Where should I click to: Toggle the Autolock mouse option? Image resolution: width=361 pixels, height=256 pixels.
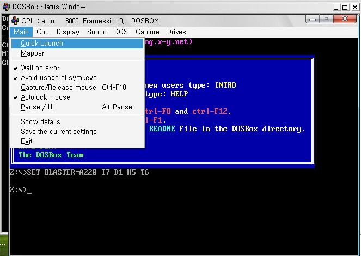[77, 97]
